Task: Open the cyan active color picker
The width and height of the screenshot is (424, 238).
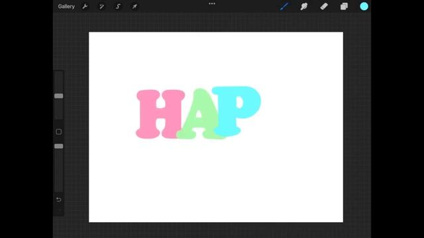Action: (364, 7)
